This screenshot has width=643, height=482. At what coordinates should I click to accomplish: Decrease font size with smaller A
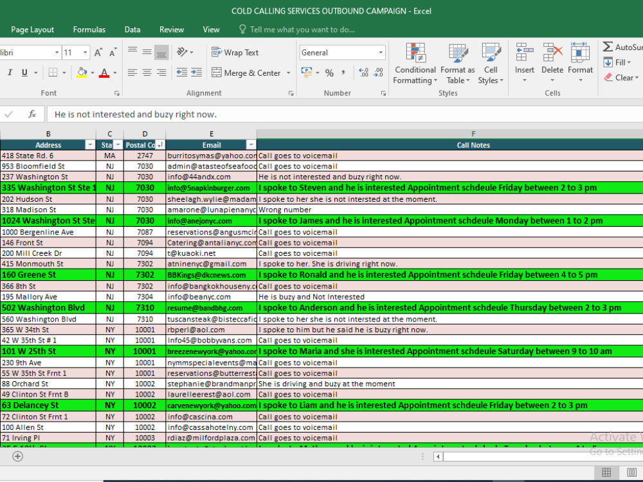point(113,53)
